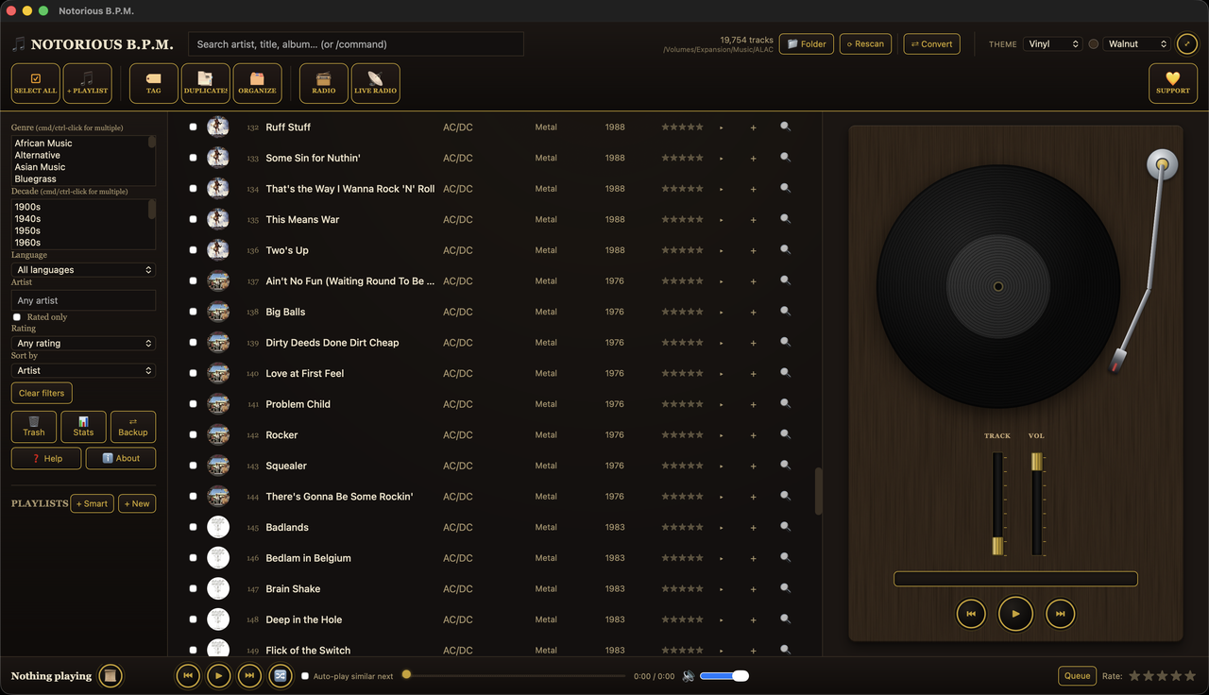Click the turntable's play button
This screenshot has width=1209, height=695.
tap(1015, 614)
